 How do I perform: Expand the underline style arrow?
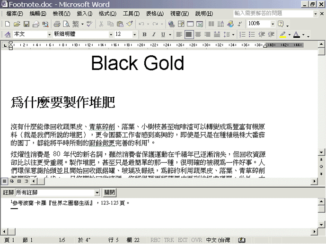coord(170,34)
